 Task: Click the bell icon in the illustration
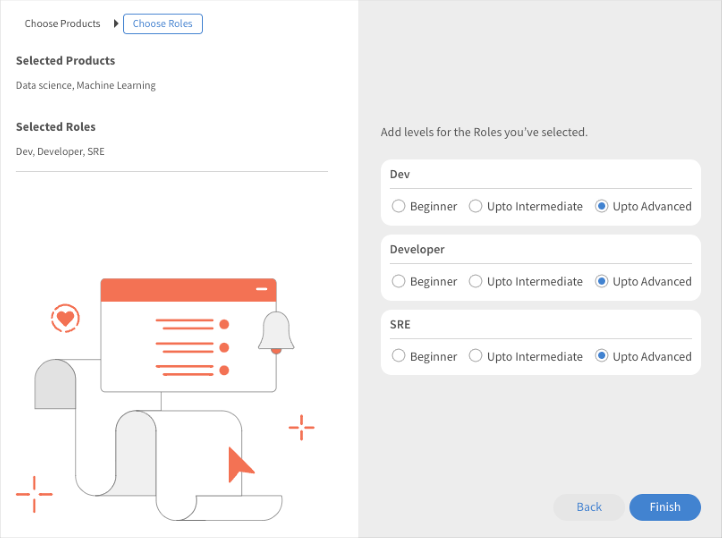276,331
